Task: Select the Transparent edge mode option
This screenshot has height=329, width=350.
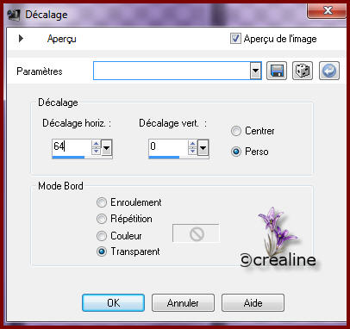Action: pyautogui.click(x=102, y=251)
